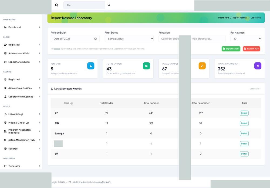Open the Per Halaman dropdown showing 10
The height and width of the screenshot is (188, 270).
[x=246, y=39]
